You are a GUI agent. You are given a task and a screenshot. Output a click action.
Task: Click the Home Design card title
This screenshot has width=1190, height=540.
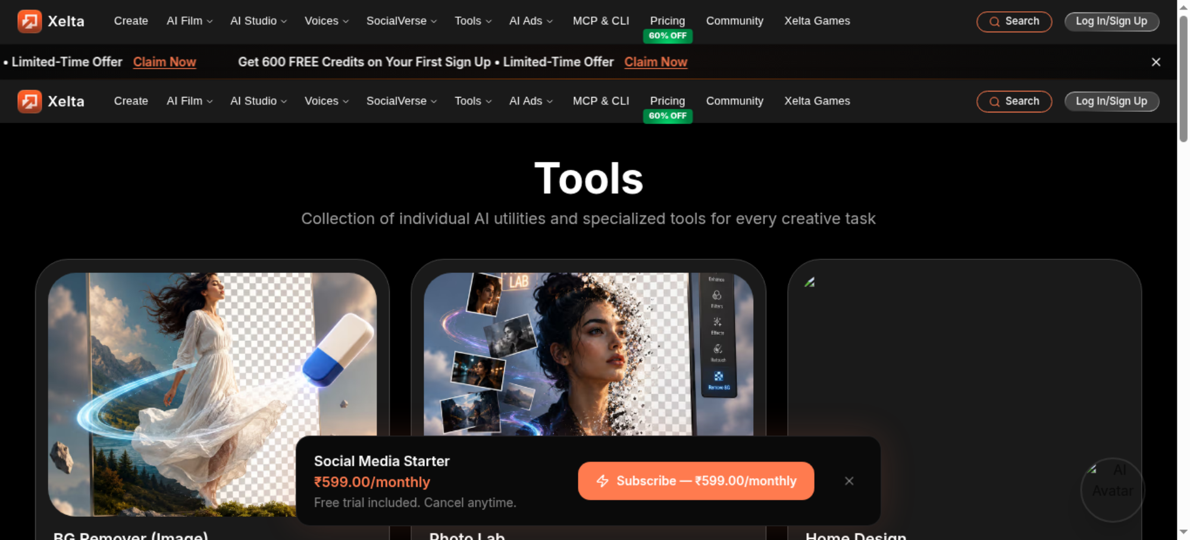point(856,535)
